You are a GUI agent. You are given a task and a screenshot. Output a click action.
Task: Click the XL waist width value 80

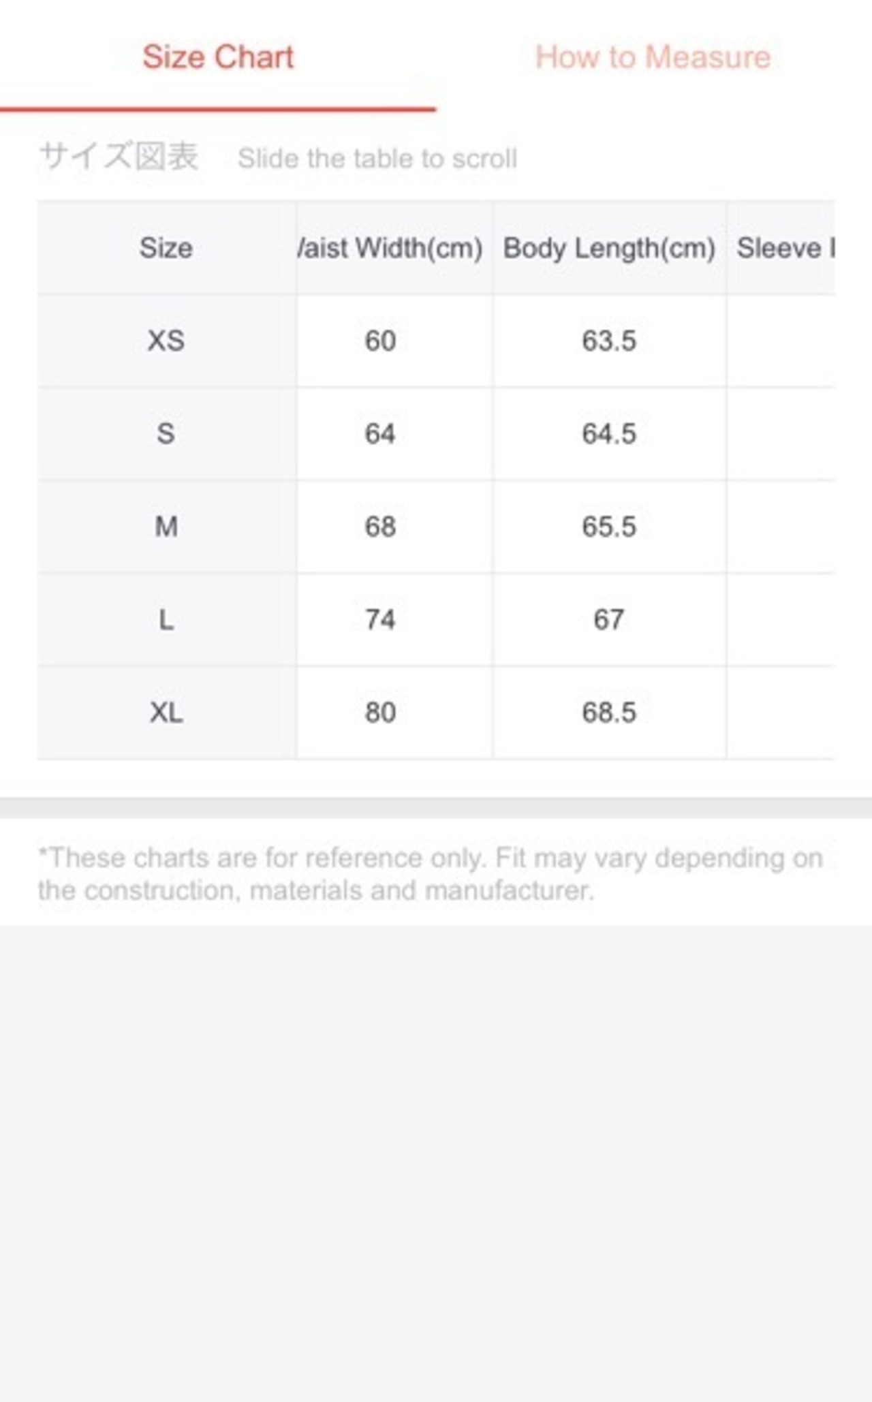(380, 713)
